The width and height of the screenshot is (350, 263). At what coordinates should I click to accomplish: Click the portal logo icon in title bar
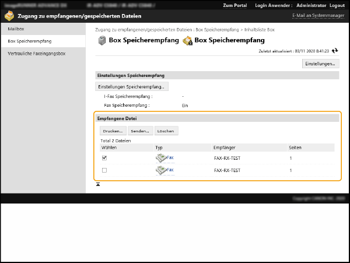pyautogui.click(x=8, y=16)
